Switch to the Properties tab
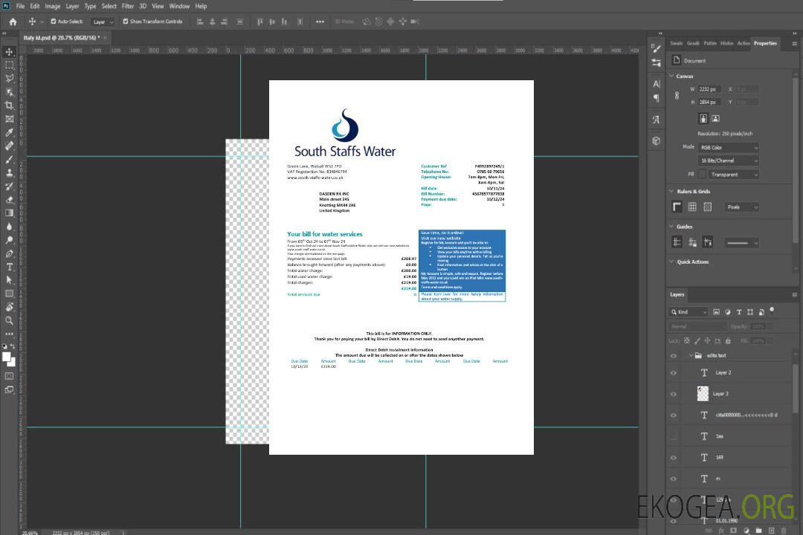Screen dimensions: 803x535 click(x=765, y=43)
